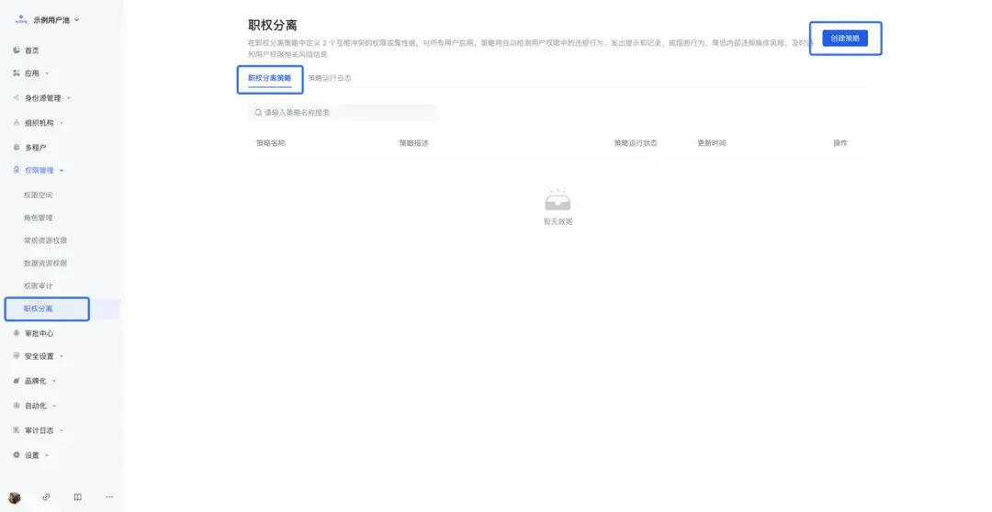Screen dimensions: 992x512
Task: Expand the 自动化 menu chevron
Action: pyautogui.click(x=54, y=406)
